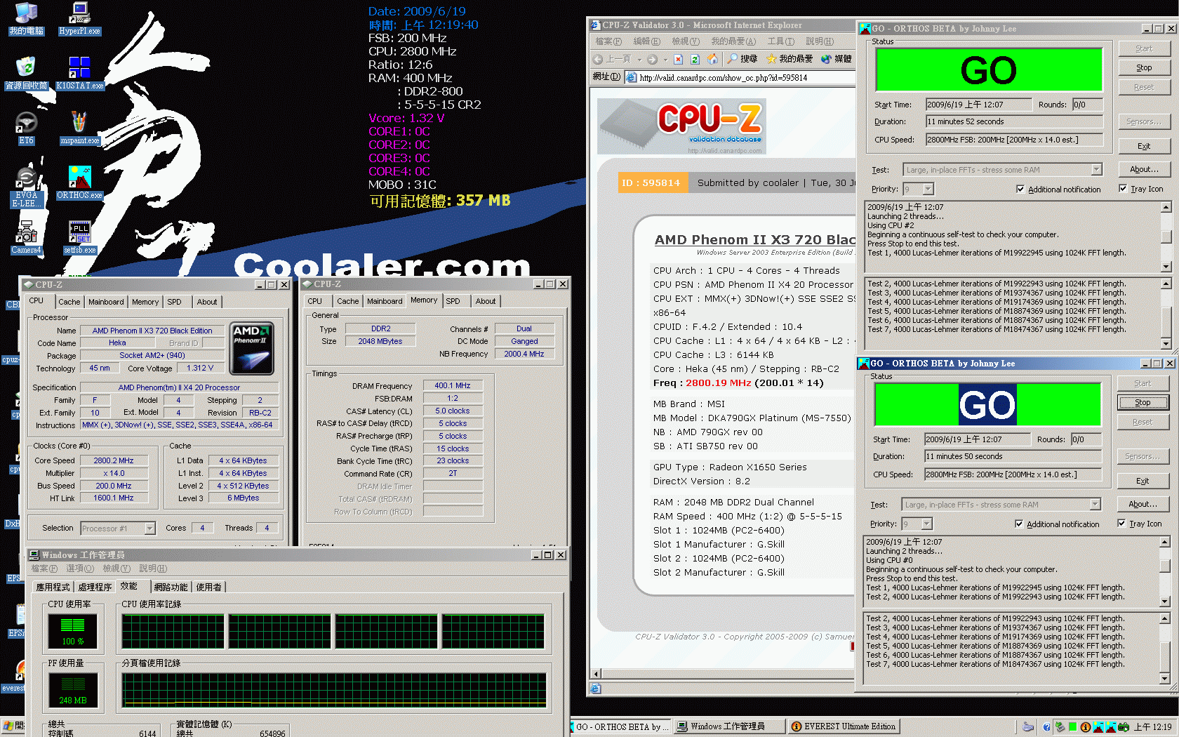Open the Search tool in Internet Explorer toolbar
The height and width of the screenshot is (737, 1179).
pos(742,59)
